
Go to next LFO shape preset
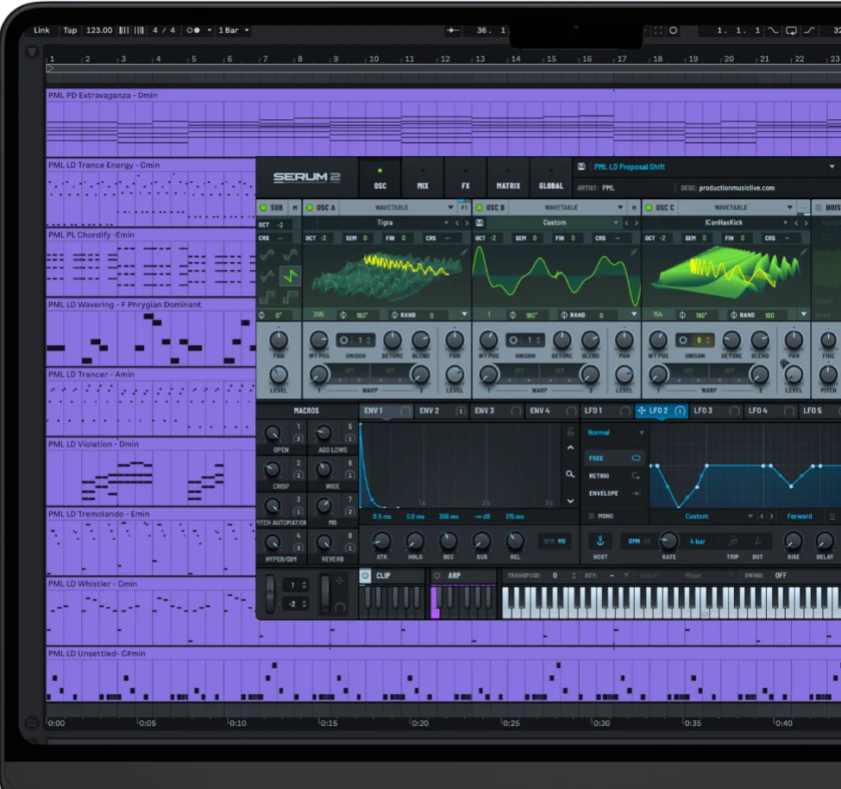pos(772,517)
